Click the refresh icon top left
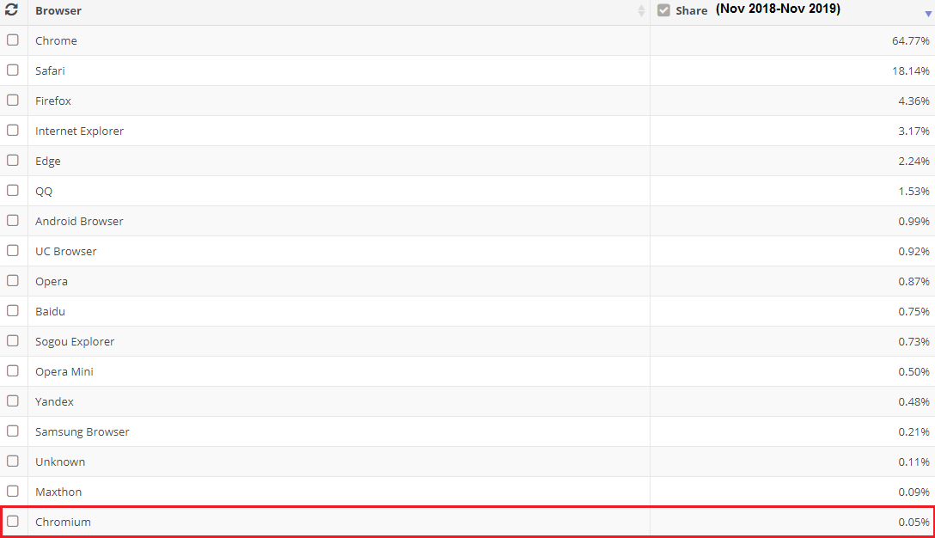Viewport: 935px width, 538px height. tap(11, 10)
